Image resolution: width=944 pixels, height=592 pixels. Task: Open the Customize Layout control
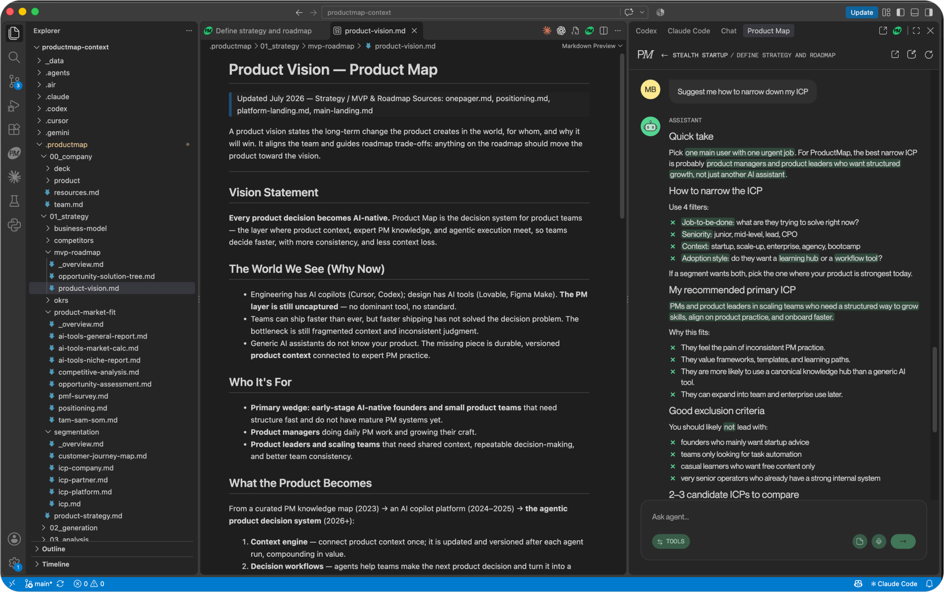[886, 12]
